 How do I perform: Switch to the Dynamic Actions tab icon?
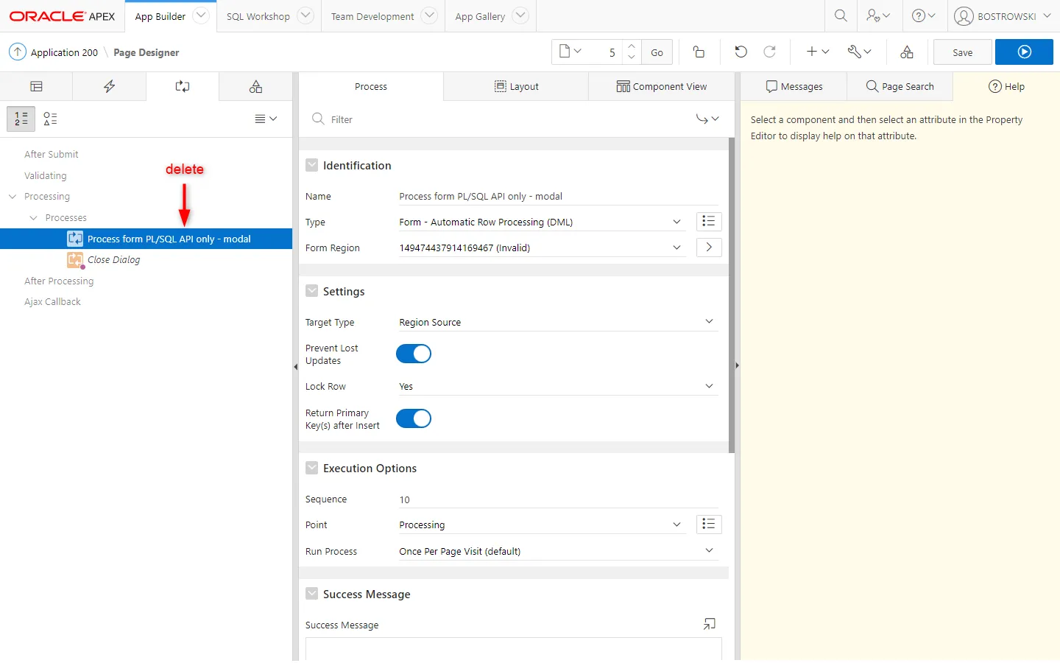click(x=109, y=87)
